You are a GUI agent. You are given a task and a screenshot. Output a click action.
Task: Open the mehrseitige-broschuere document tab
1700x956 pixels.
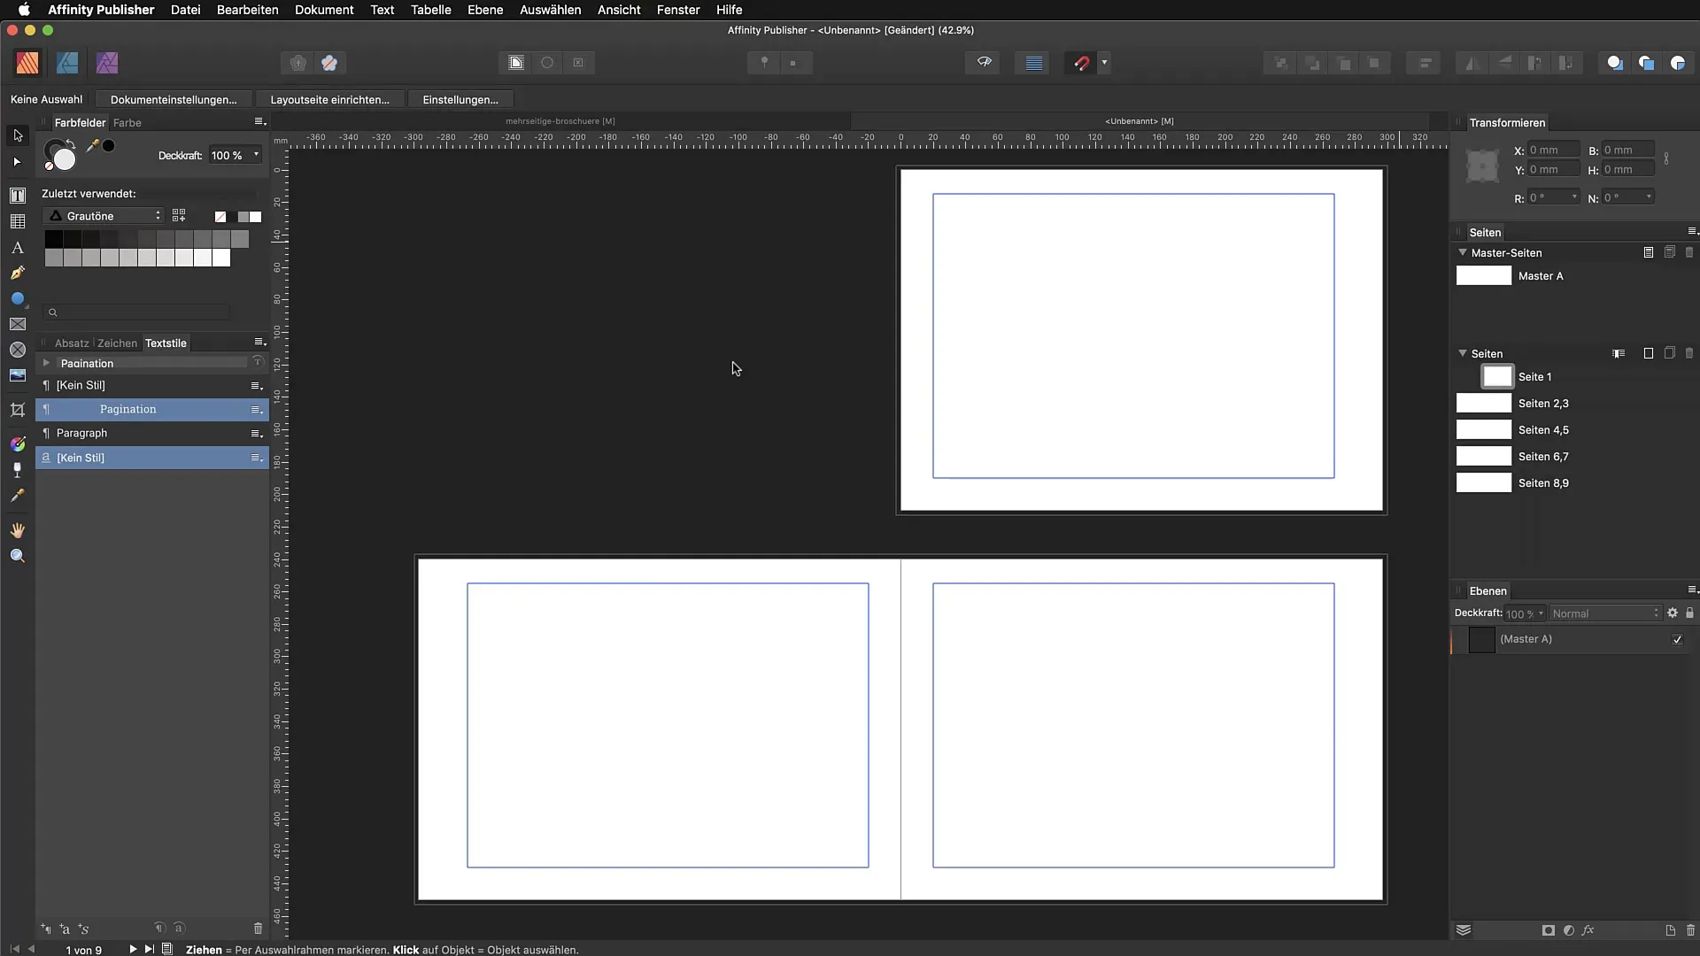[x=560, y=120]
